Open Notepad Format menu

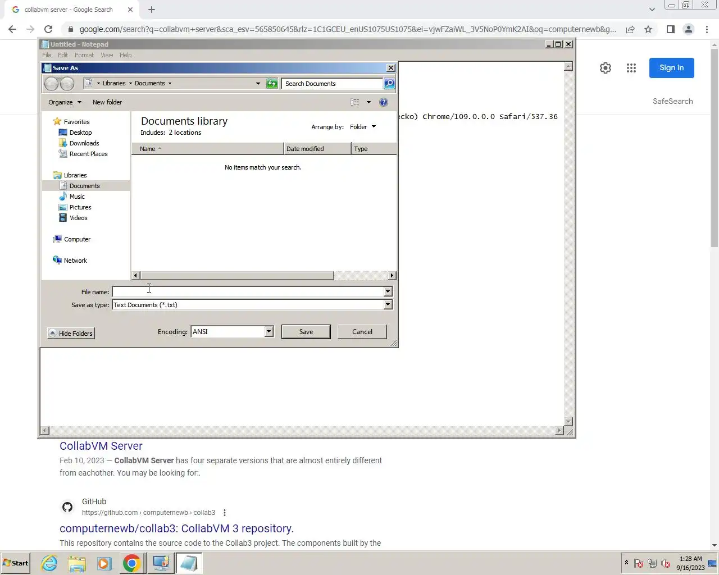[84, 55]
